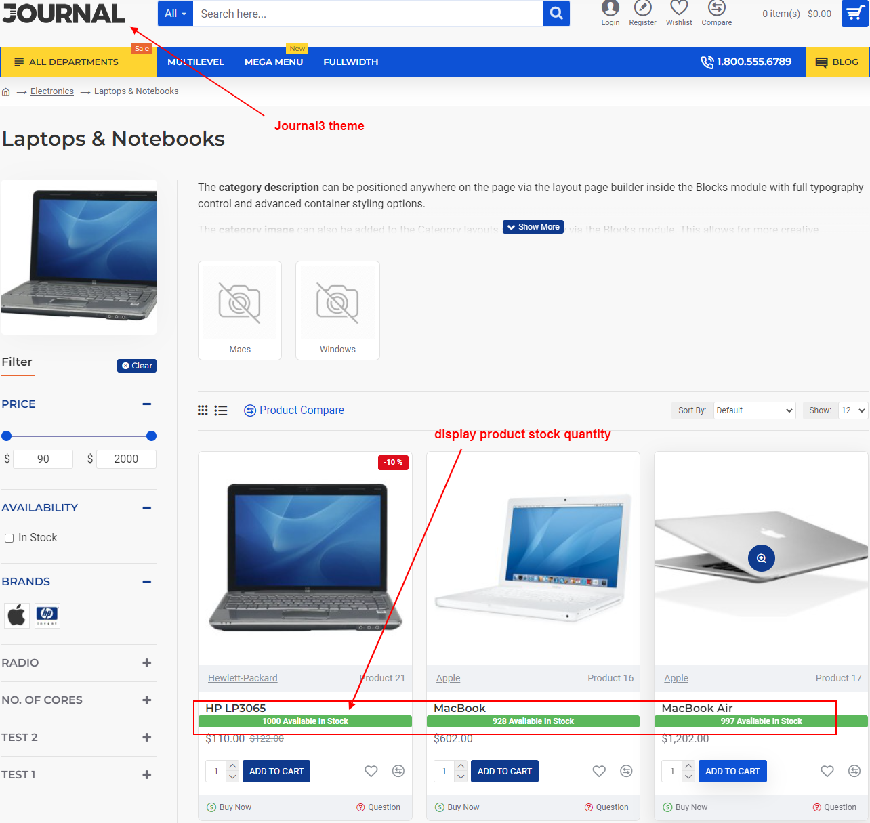The height and width of the screenshot is (823, 870).
Task: Open the Hewlett-Packard brand link
Action: tap(243, 678)
